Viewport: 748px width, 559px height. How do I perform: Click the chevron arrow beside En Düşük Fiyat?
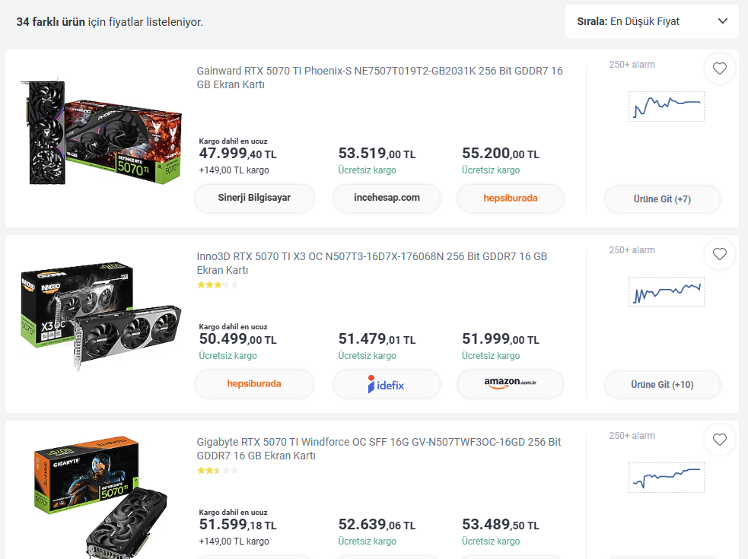723,21
